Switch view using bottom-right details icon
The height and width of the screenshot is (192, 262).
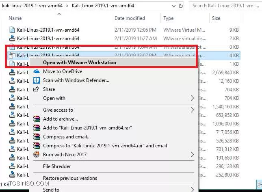click(259, 184)
